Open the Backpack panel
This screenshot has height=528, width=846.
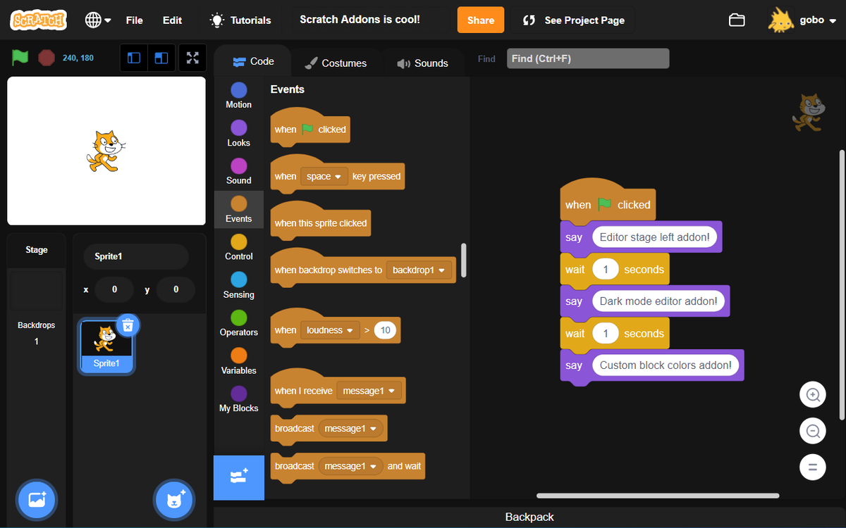click(x=529, y=517)
